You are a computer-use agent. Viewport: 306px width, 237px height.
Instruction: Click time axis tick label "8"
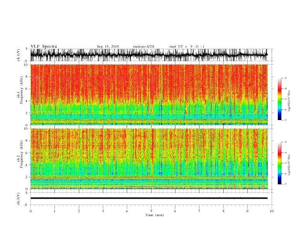pos(223,211)
